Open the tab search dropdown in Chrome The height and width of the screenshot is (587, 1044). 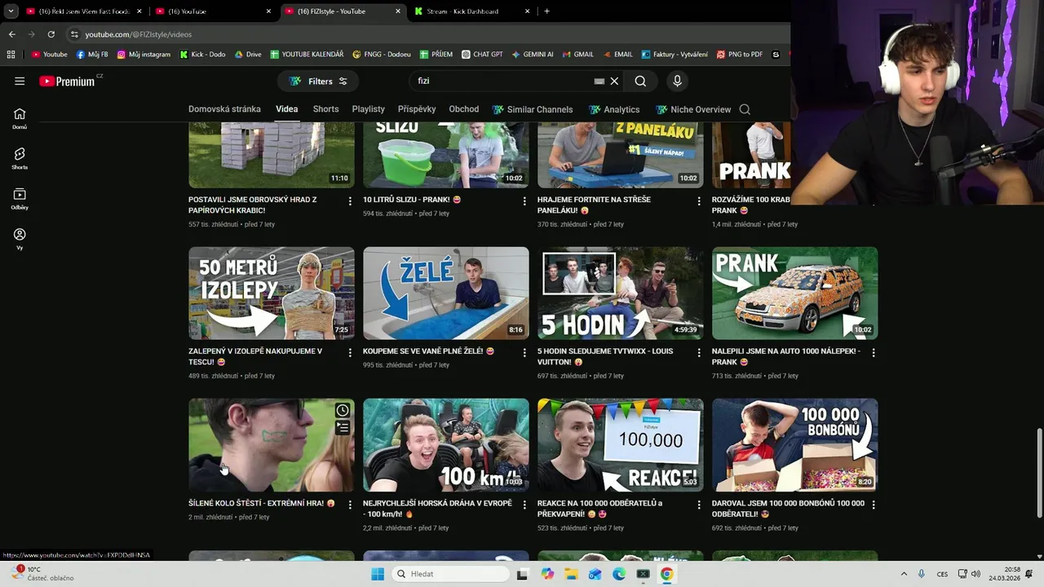click(x=11, y=11)
